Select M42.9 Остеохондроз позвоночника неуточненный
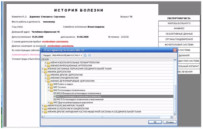 point(80,99)
